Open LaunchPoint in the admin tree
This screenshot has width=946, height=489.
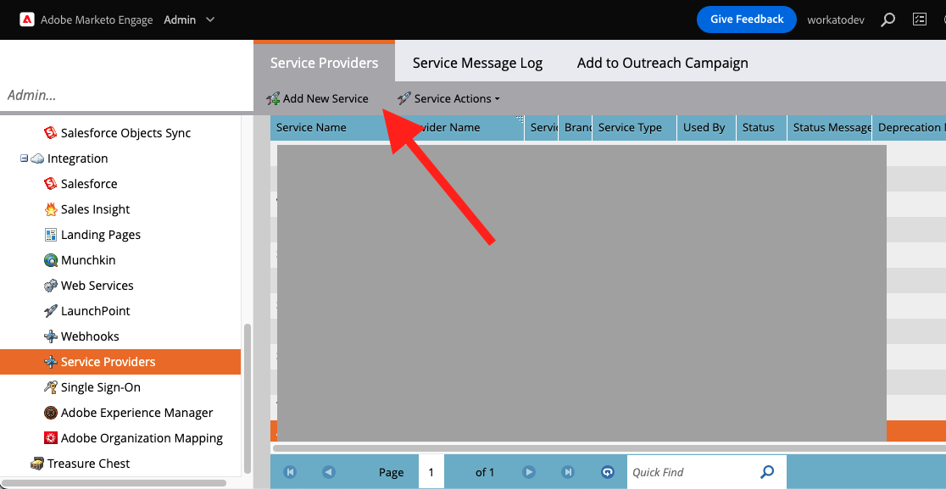(x=95, y=311)
